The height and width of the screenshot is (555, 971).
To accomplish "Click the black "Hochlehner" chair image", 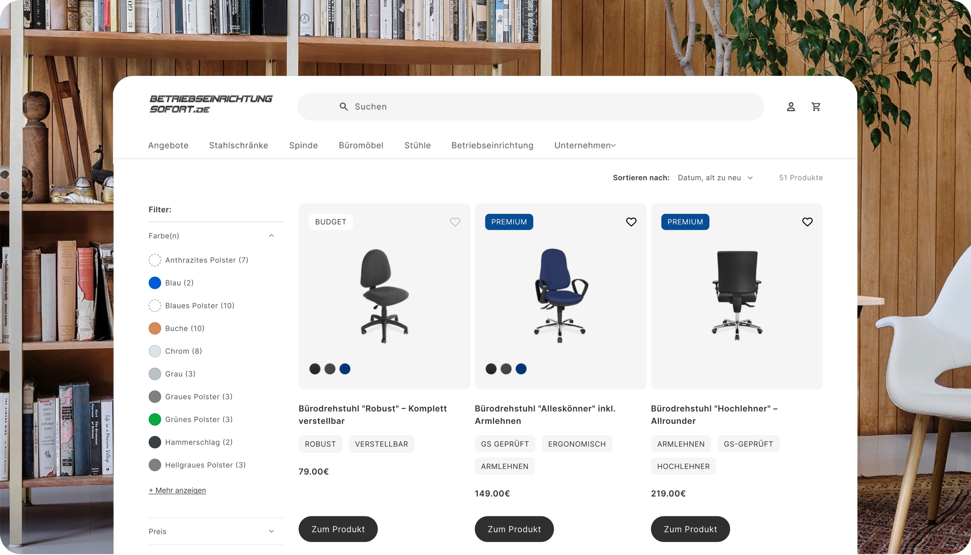I will pos(737,296).
